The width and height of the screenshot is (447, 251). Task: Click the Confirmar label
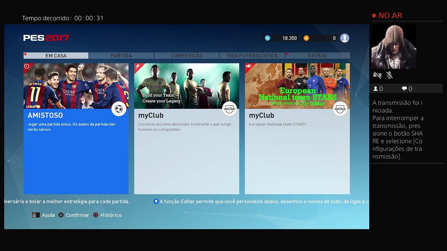(x=78, y=215)
